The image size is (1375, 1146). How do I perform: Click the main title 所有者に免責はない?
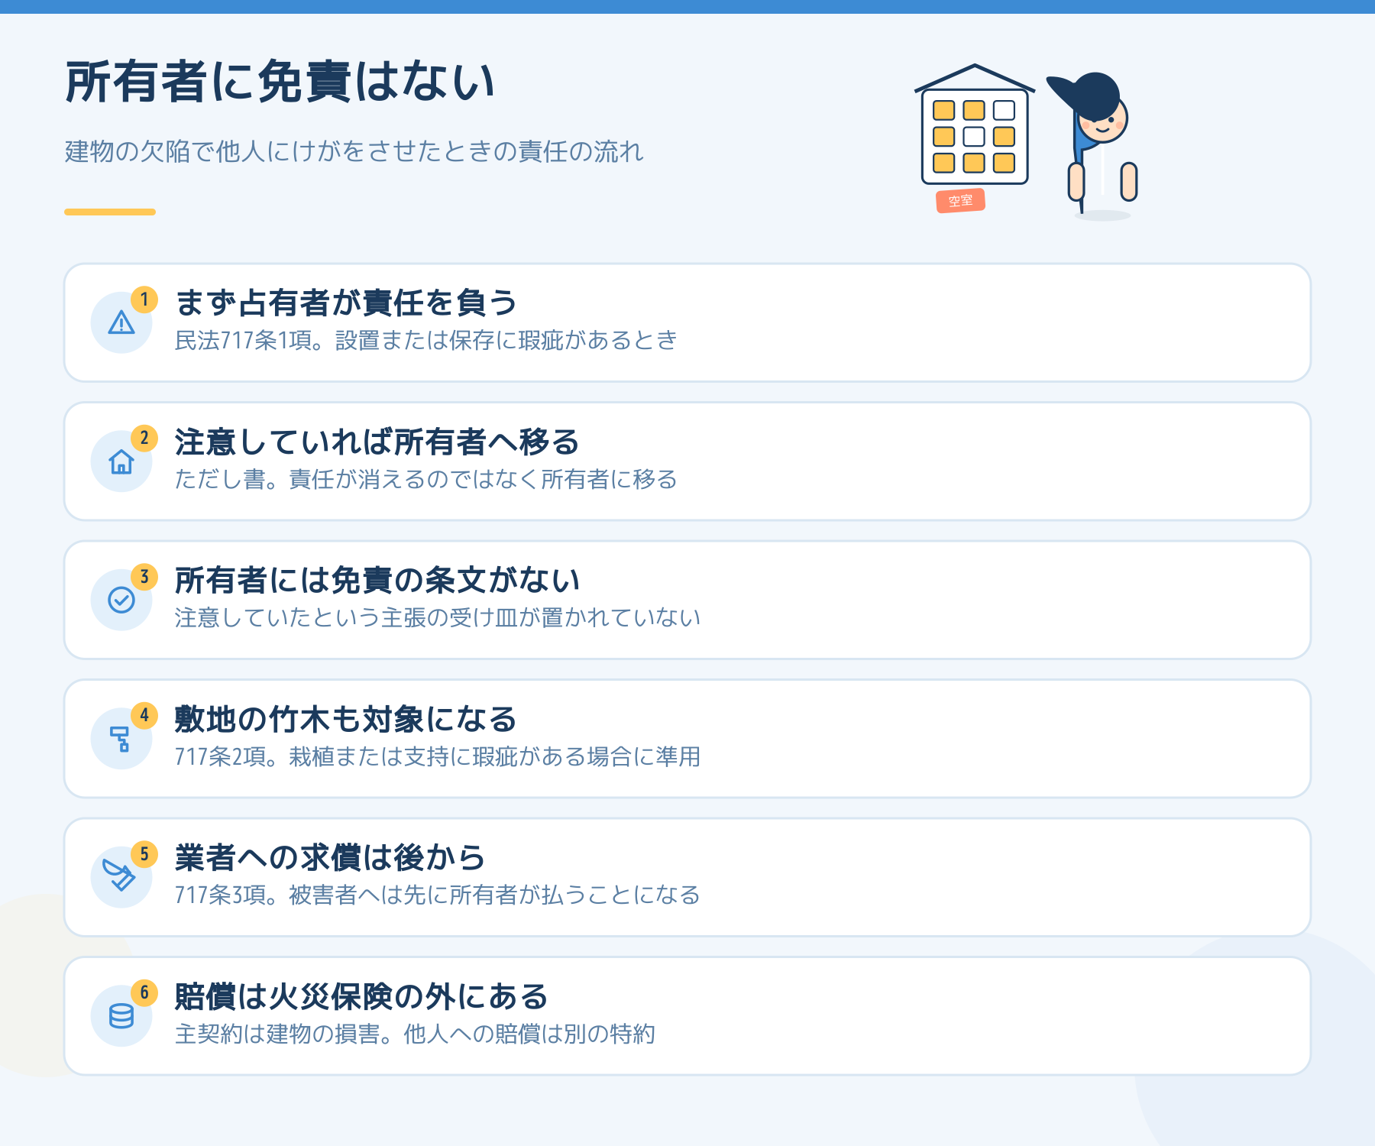(x=280, y=82)
